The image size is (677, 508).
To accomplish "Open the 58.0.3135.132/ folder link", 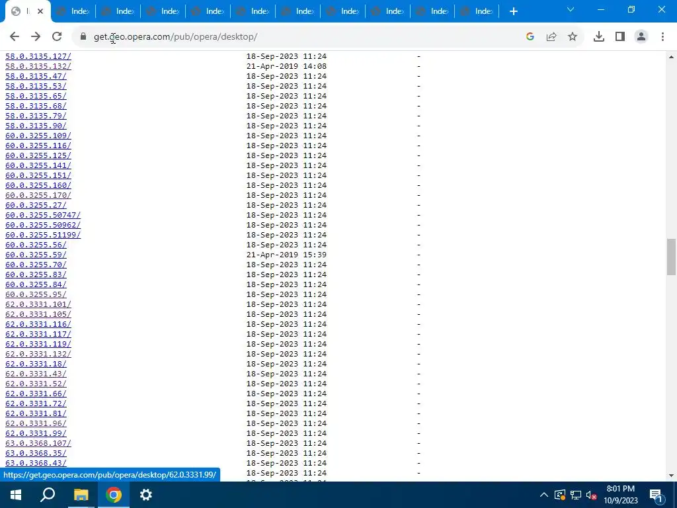I will pos(38,66).
